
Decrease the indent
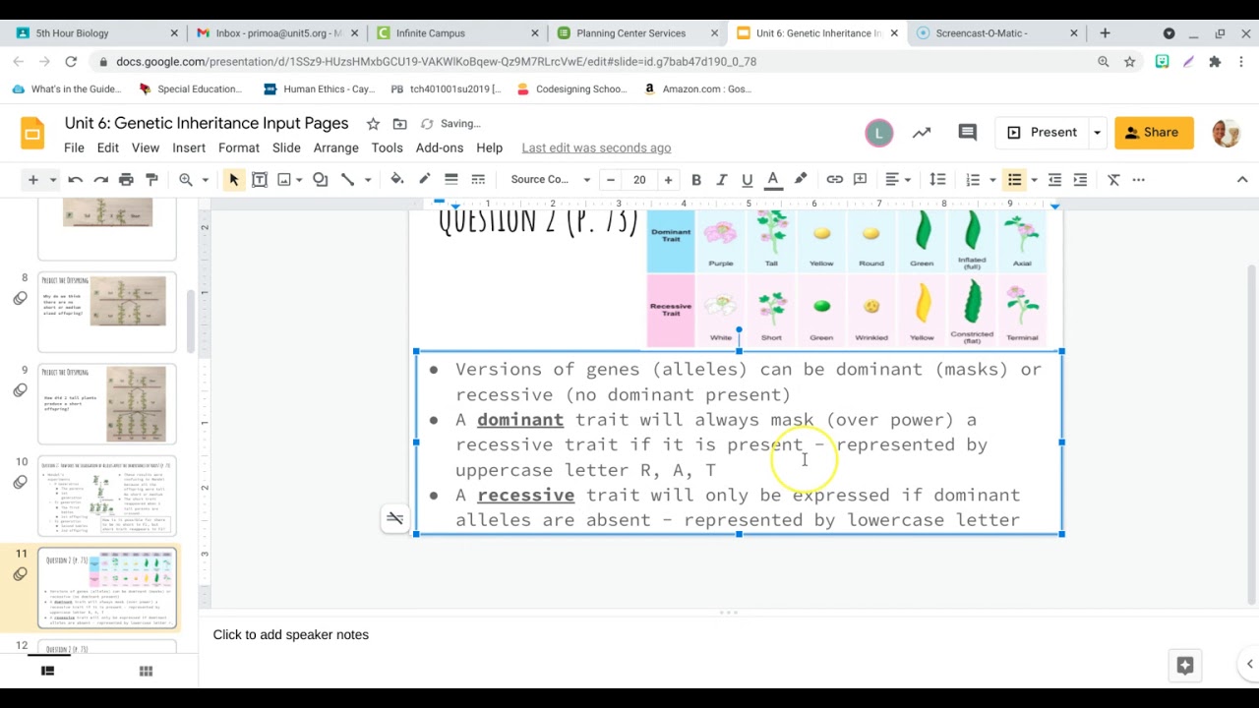pyautogui.click(x=1054, y=180)
